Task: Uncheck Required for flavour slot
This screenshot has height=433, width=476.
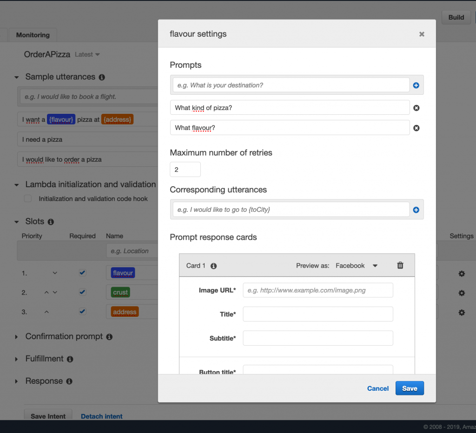Action: (x=82, y=273)
